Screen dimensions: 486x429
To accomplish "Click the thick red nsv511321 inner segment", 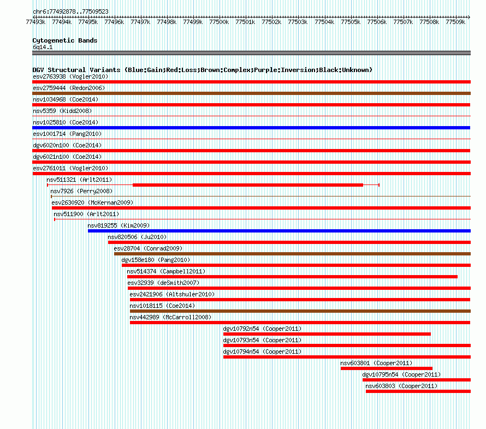I will [248, 185].
